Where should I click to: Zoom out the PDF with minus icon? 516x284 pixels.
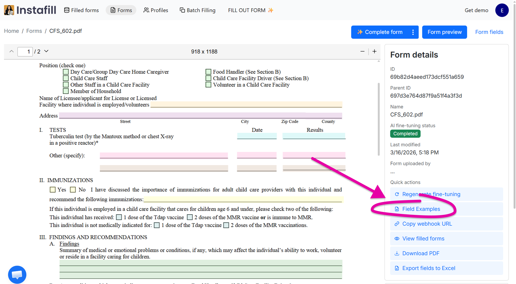pos(362,51)
